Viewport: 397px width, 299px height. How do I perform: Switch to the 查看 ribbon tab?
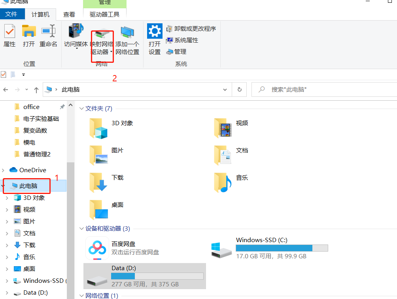(69, 14)
